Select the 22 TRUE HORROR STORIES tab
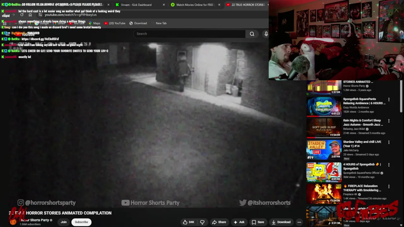This screenshot has height=227, width=404. click(x=248, y=5)
